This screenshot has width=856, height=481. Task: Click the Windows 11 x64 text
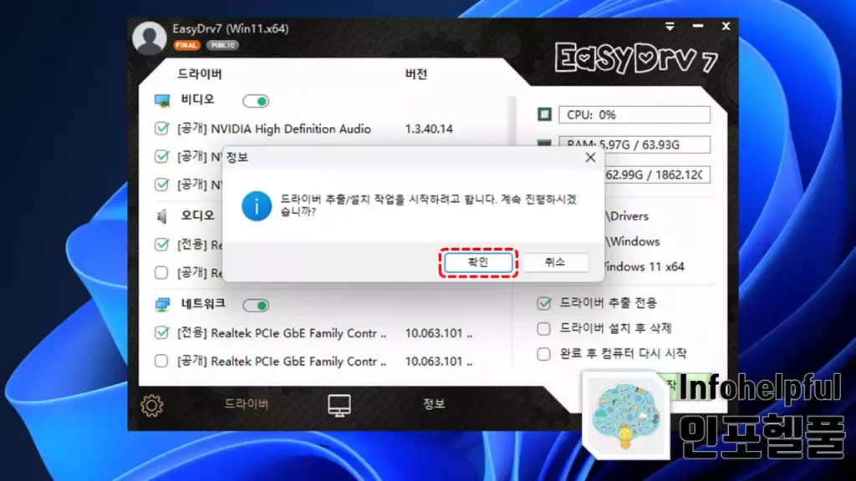tap(644, 266)
